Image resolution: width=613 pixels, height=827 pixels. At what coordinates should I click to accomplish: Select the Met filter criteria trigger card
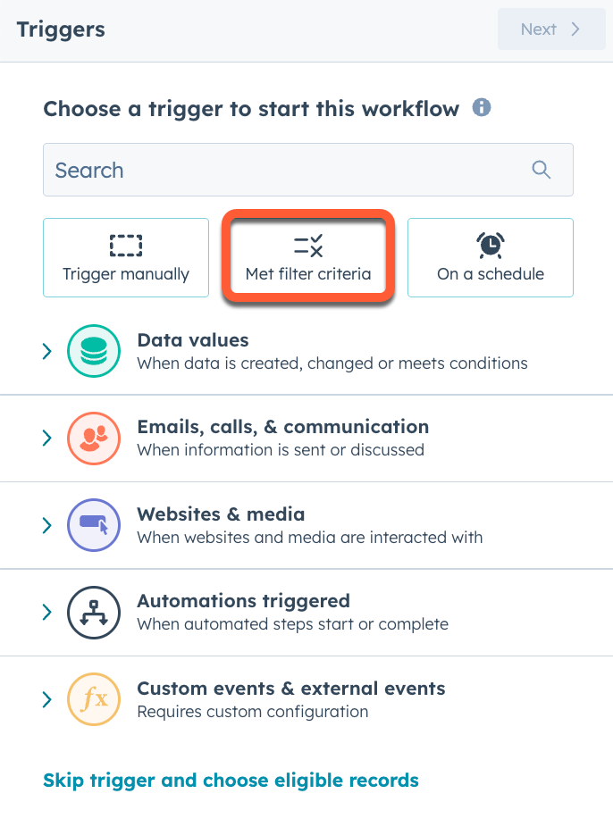[307, 257]
